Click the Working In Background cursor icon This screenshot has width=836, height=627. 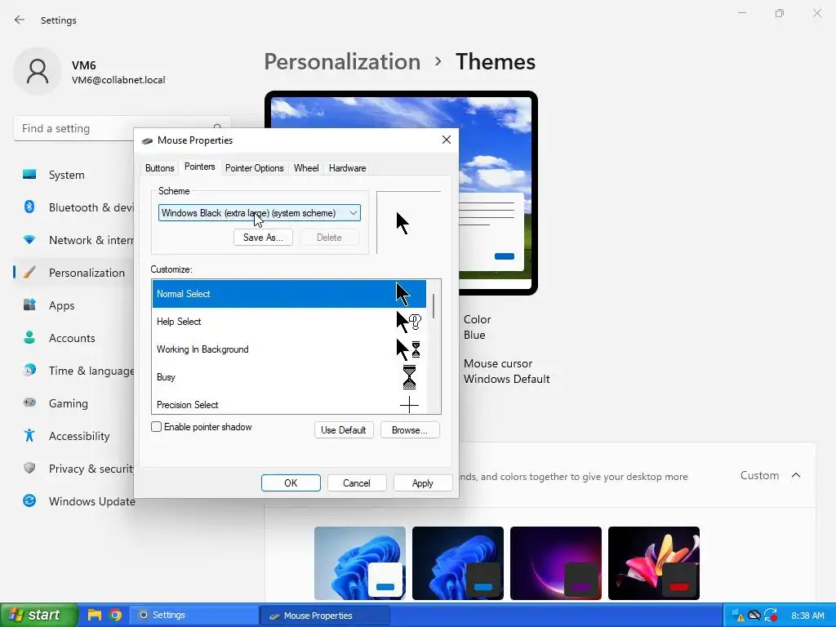click(409, 349)
